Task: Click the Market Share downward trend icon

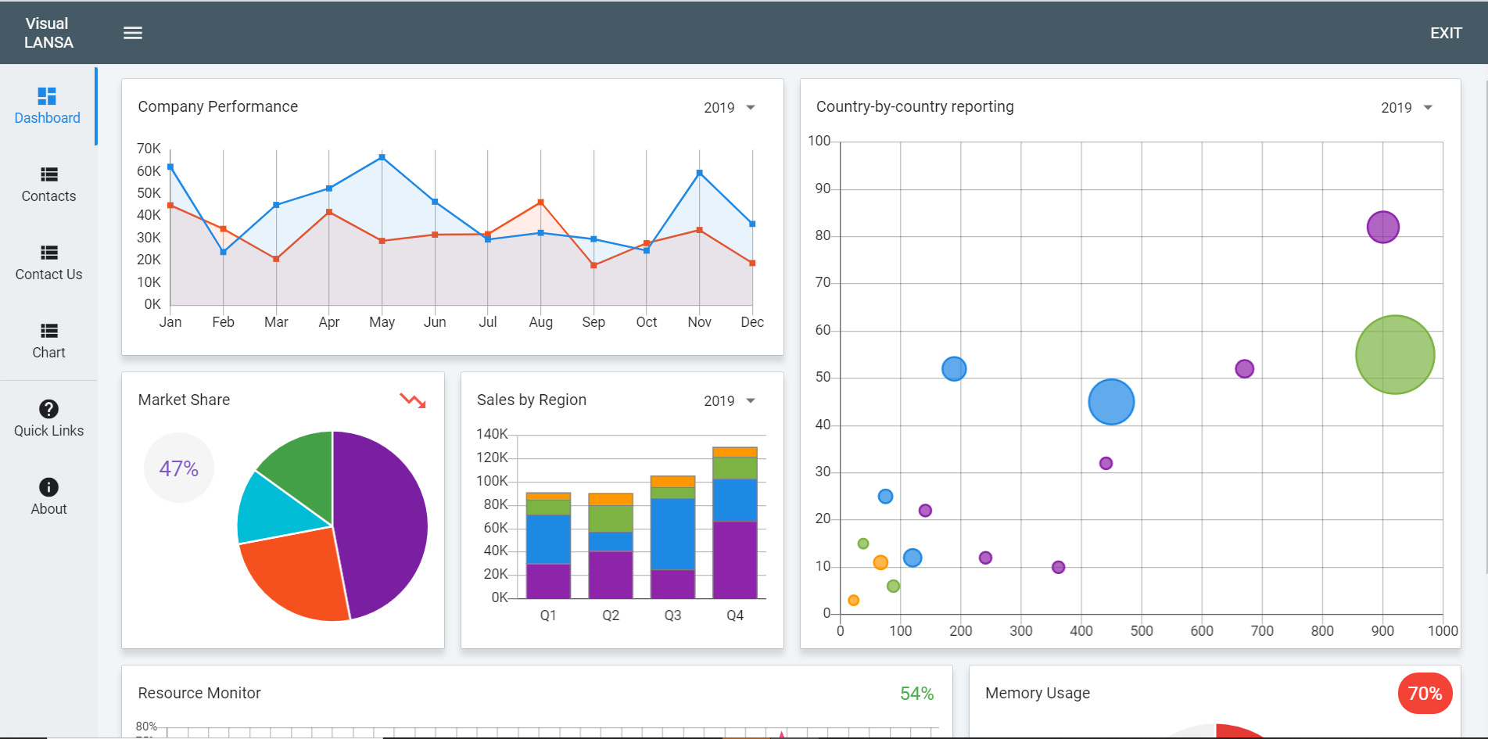Action: point(413,400)
